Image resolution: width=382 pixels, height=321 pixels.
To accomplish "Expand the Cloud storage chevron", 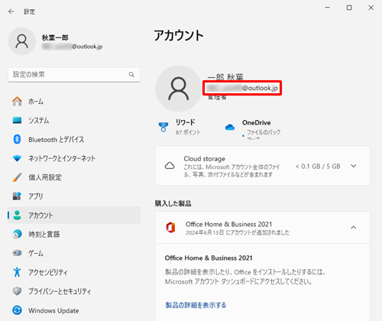I will pyautogui.click(x=354, y=166).
